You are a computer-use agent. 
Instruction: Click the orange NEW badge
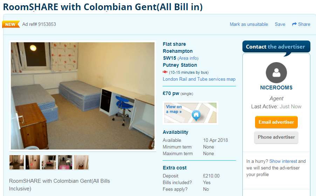pos(11,24)
